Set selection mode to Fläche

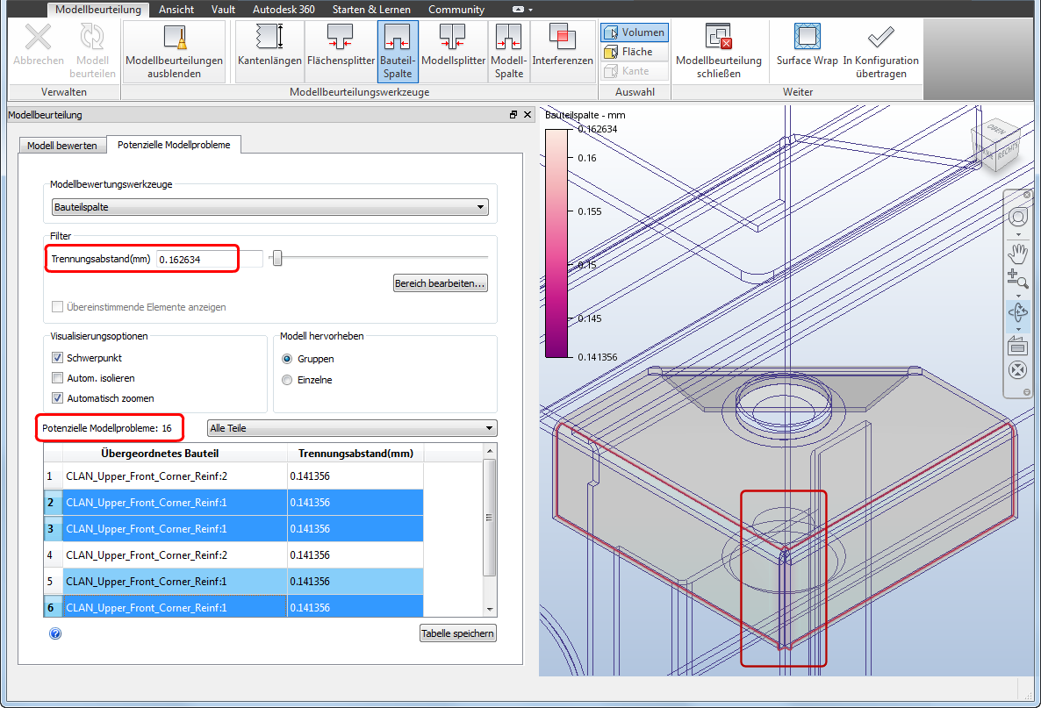(634, 52)
